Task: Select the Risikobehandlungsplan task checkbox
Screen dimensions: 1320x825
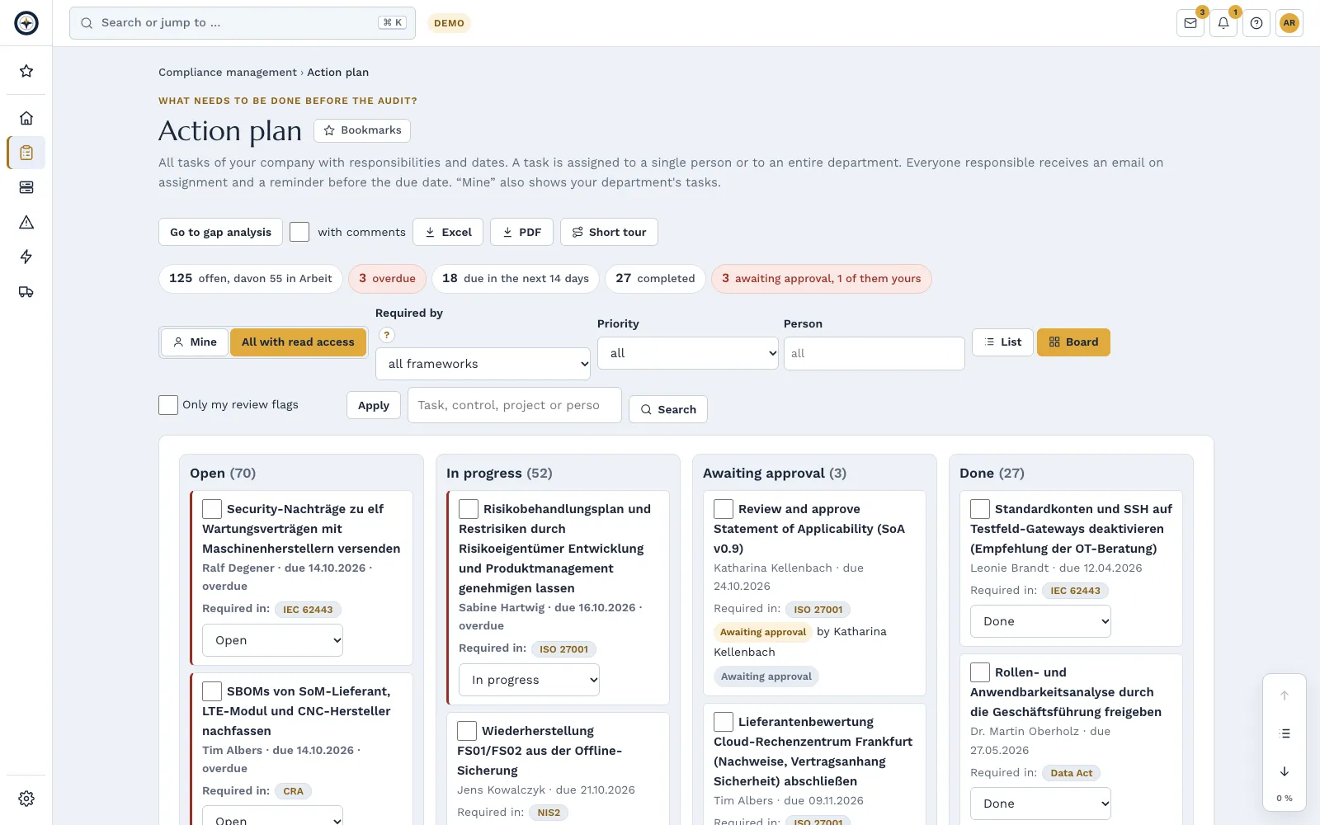Action: tap(469, 509)
